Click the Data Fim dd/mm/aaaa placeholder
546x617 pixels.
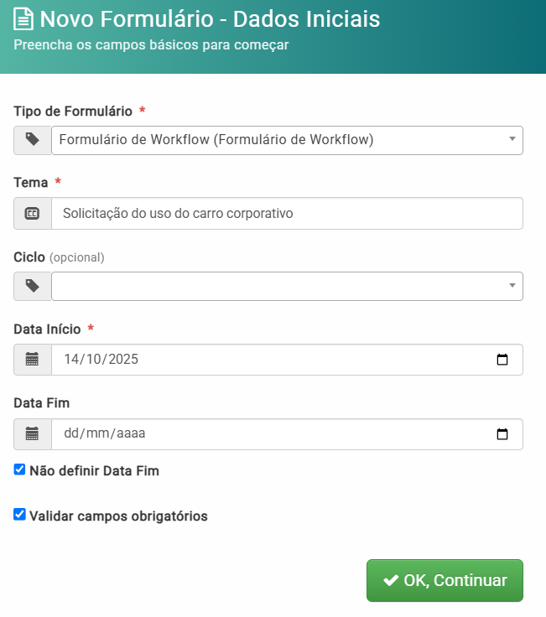pos(105,434)
